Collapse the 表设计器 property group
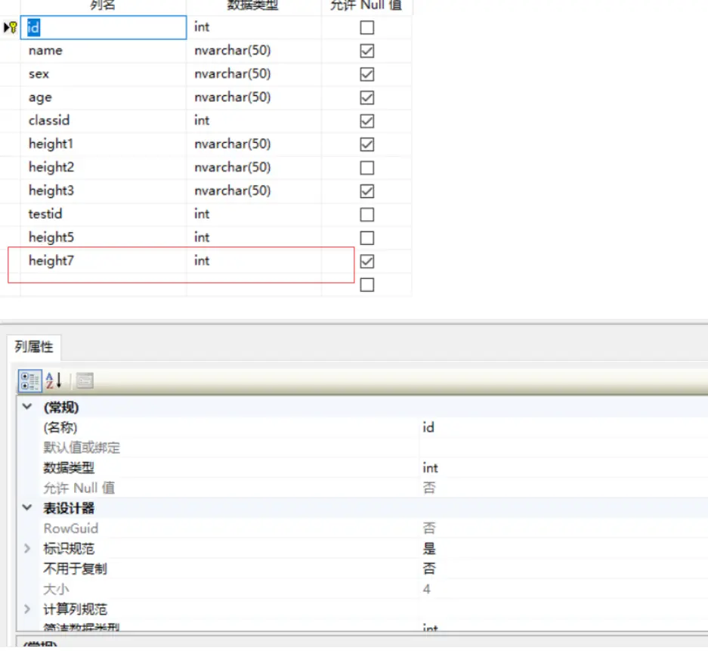This screenshot has height=651, width=708. click(x=27, y=507)
